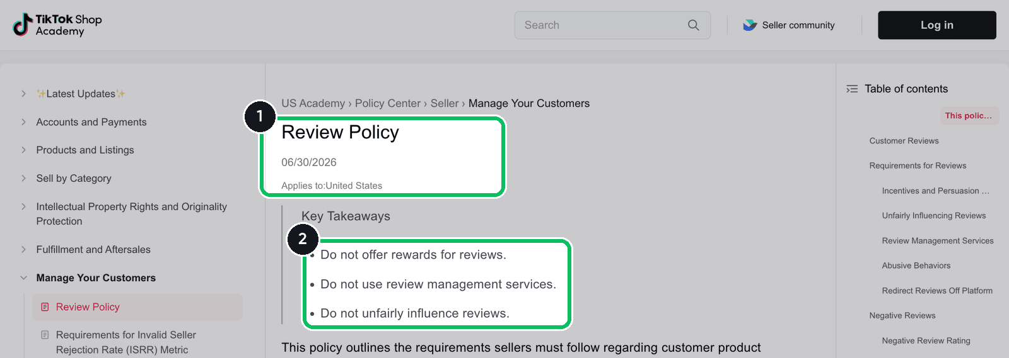
Task: Go to US Academy breadcrumb
Action: pos(313,103)
